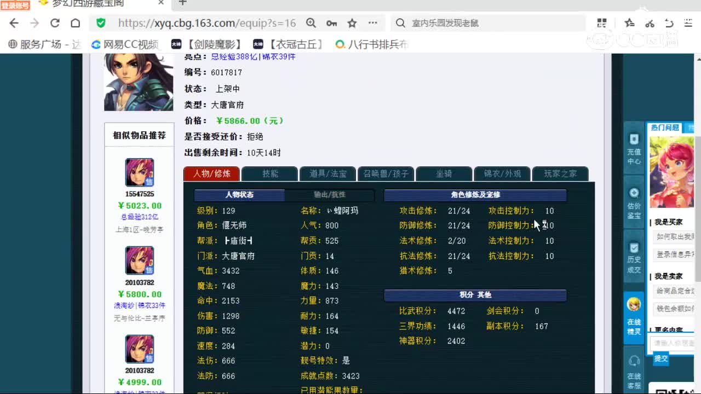701x394 pixels.
Task: Focus the question input in help panel
Action: (x=673, y=343)
